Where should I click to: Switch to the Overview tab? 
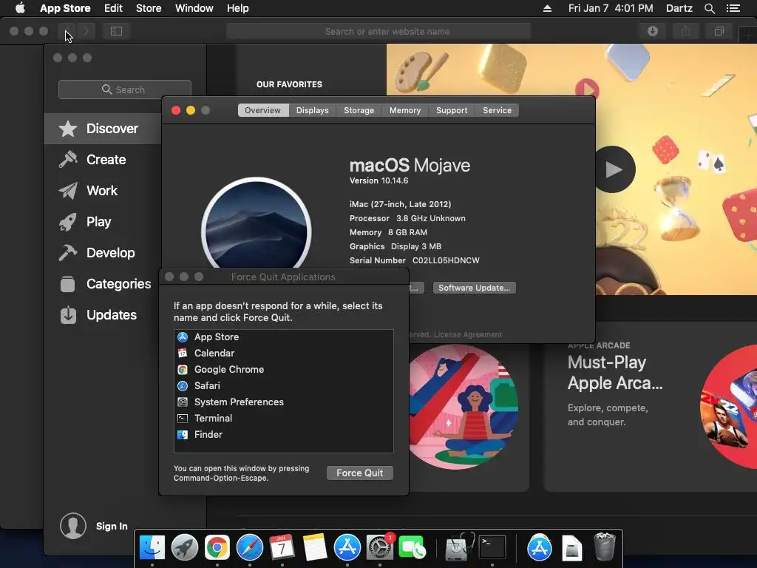point(262,110)
